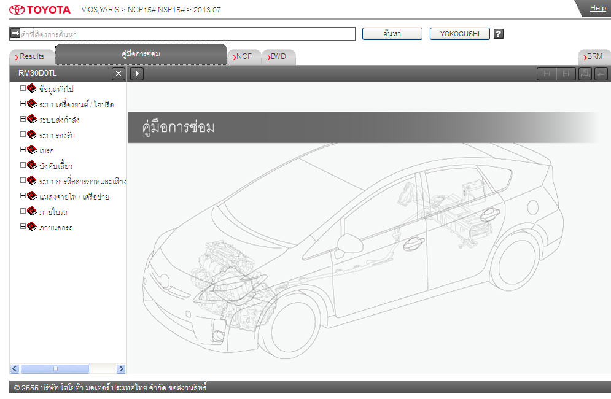Viewport: 611px width, 399px height.
Task: Switch to the Results tab
Action: coord(32,56)
